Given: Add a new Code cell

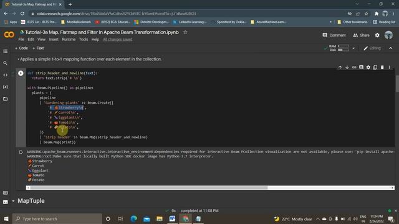Looking at the screenshot, I should 21,48.
